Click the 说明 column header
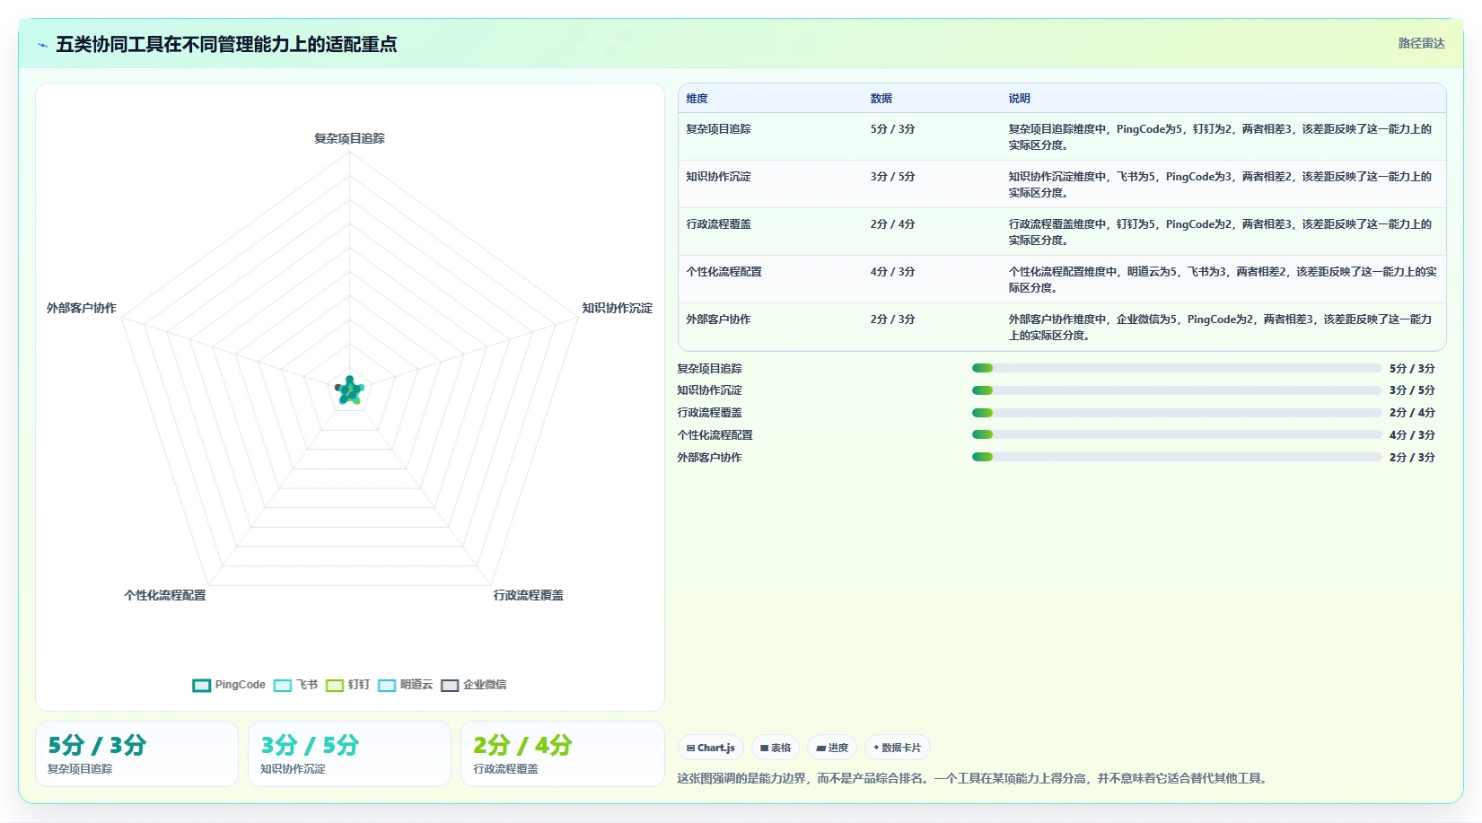 pyautogui.click(x=1020, y=99)
